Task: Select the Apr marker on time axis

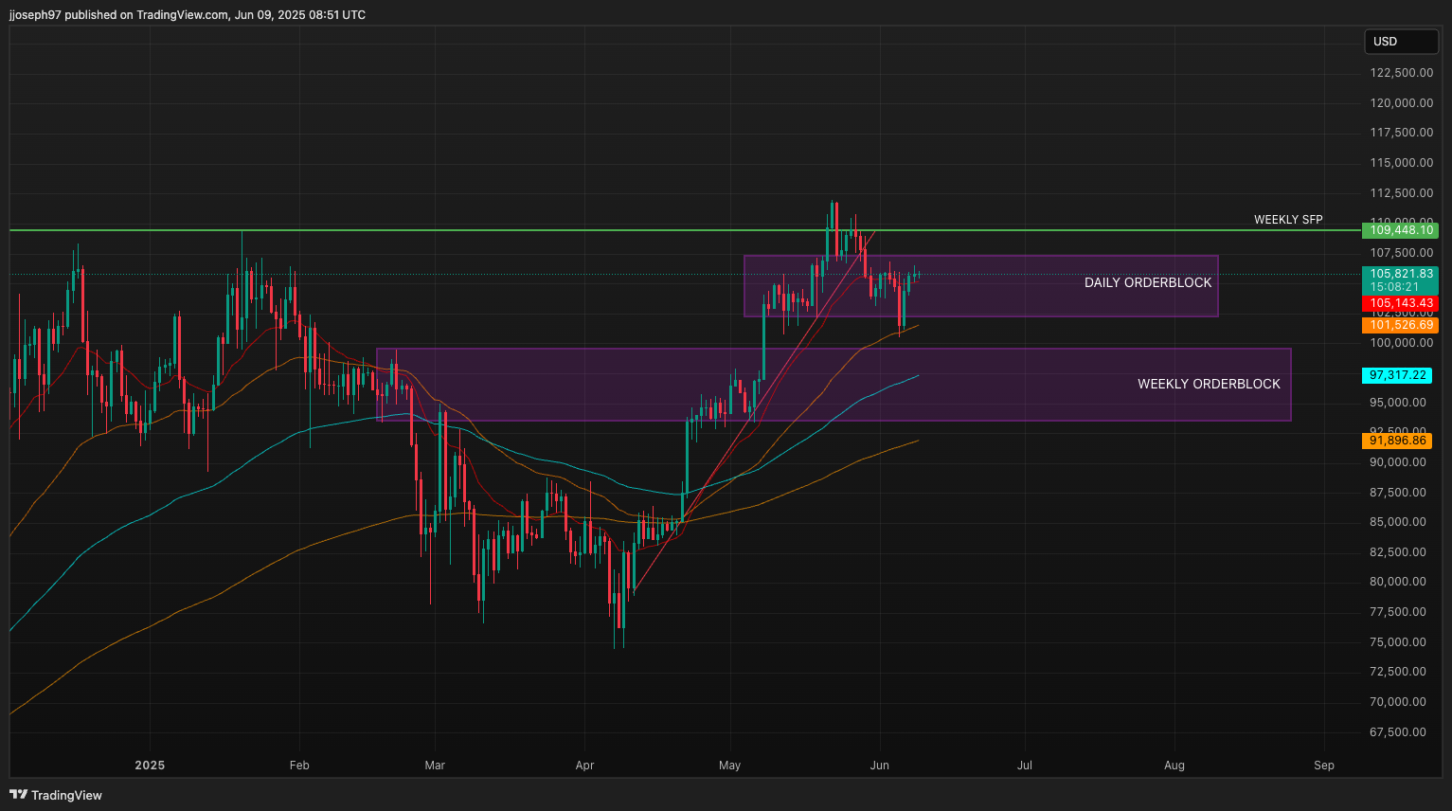Action: tap(584, 766)
